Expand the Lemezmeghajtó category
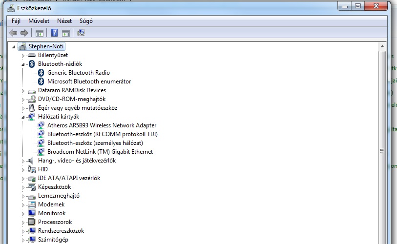 point(23,196)
